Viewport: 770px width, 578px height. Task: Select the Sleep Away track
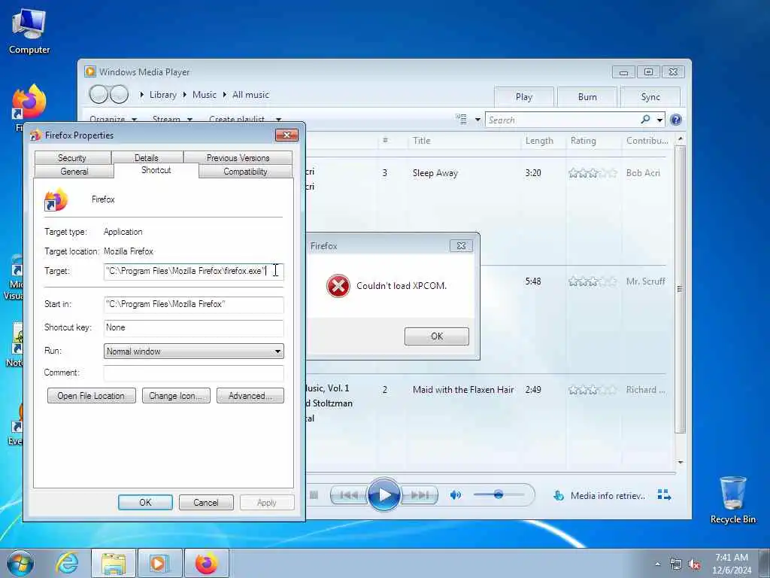[435, 173]
